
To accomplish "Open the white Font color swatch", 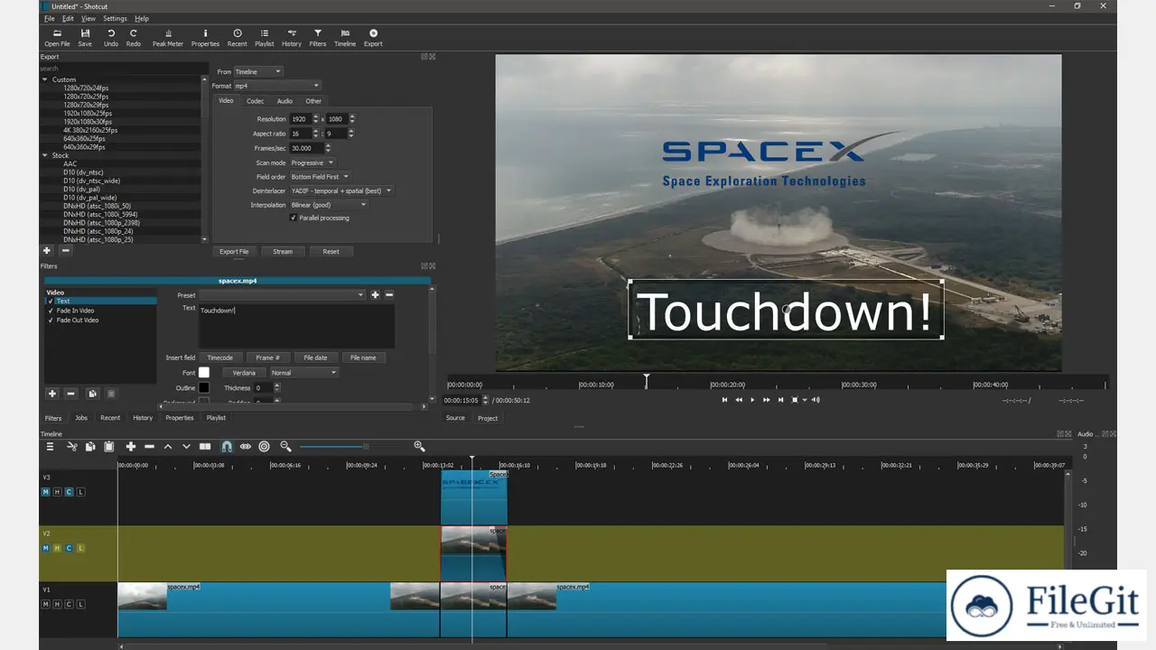I will pos(204,372).
